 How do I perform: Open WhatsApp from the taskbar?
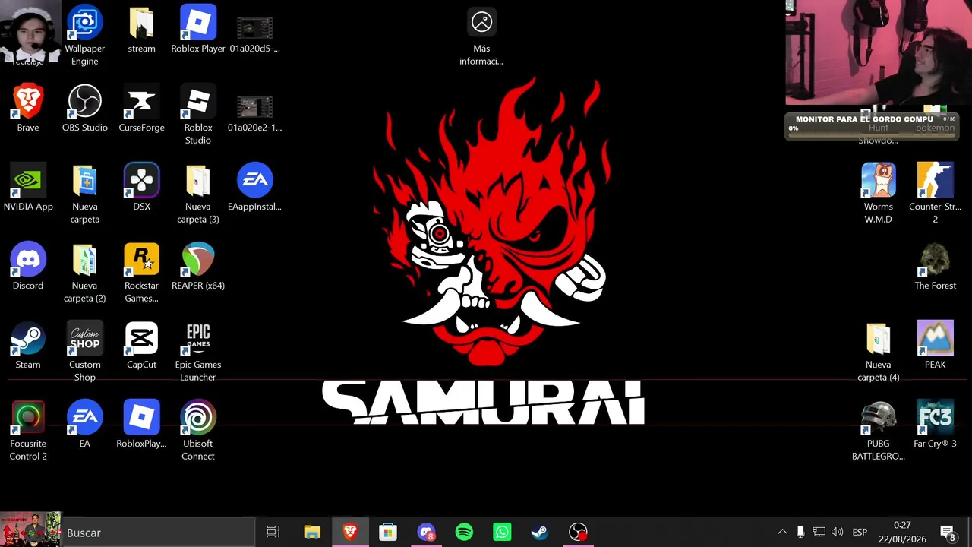pyautogui.click(x=502, y=533)
